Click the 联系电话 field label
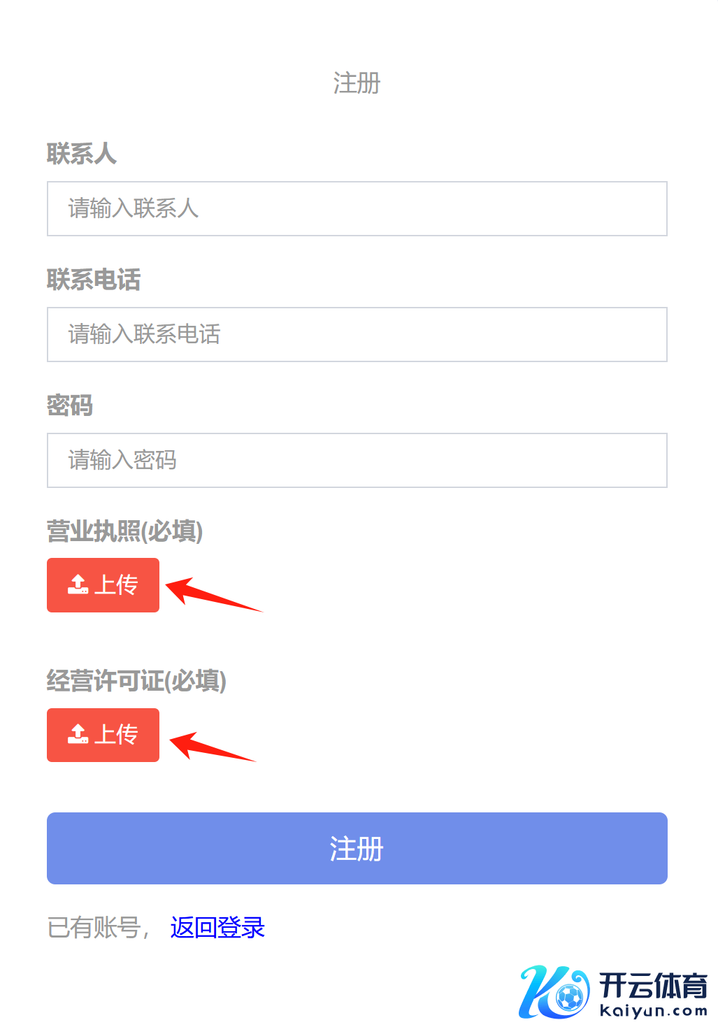 coord(94,280)
